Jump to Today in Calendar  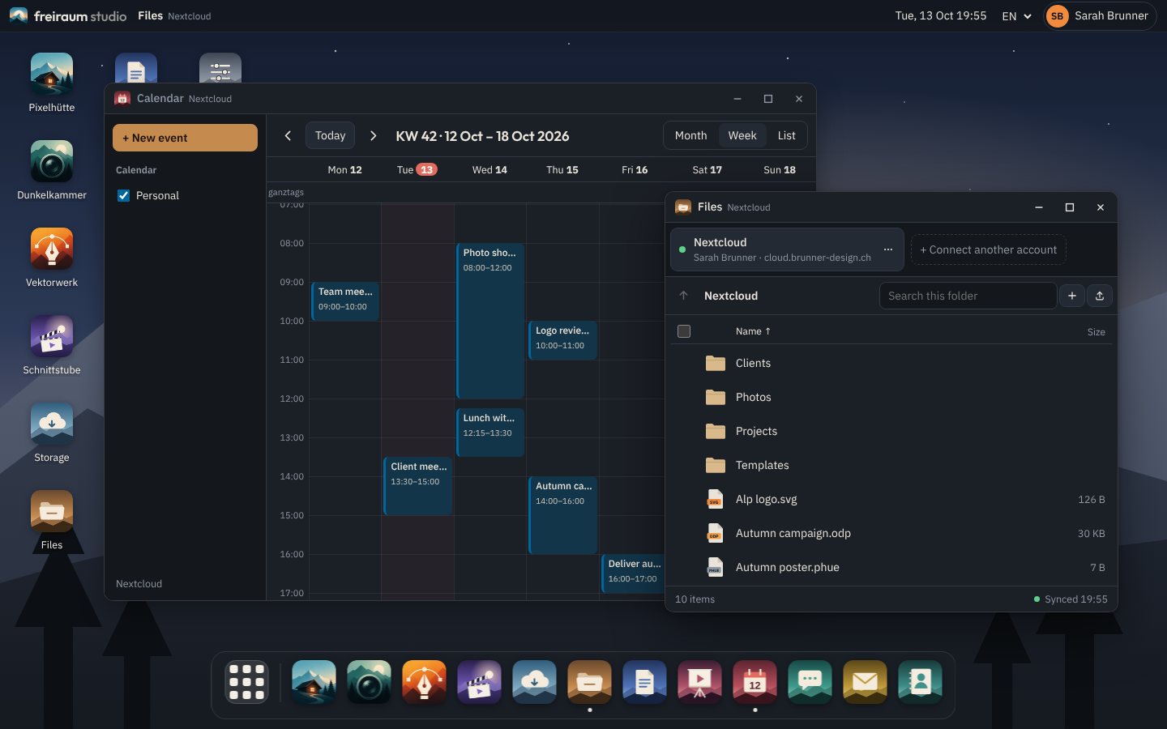point(330,136)
